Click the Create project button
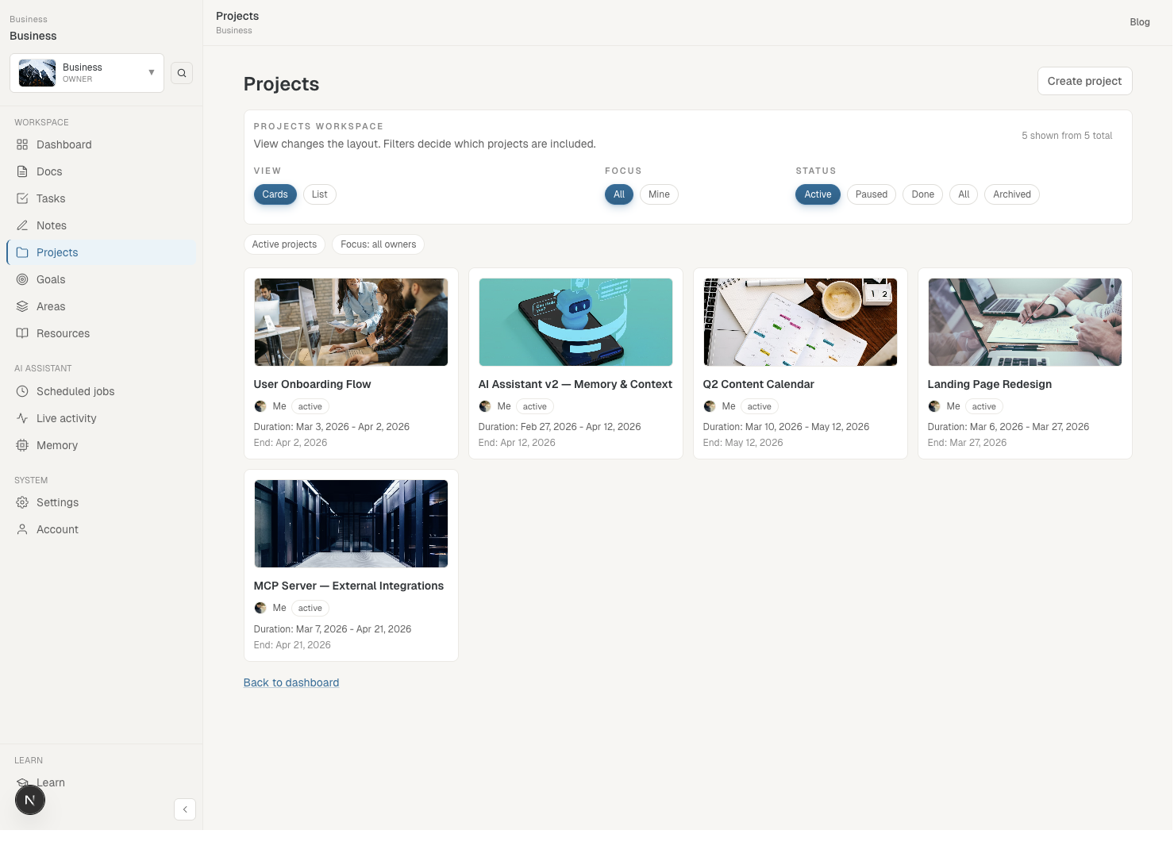The width and height of the screenshot is (1174, 857). [x=1084, y=81]
